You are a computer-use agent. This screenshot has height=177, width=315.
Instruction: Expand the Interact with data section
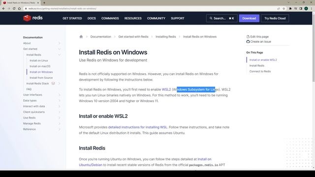coord(59,106)
